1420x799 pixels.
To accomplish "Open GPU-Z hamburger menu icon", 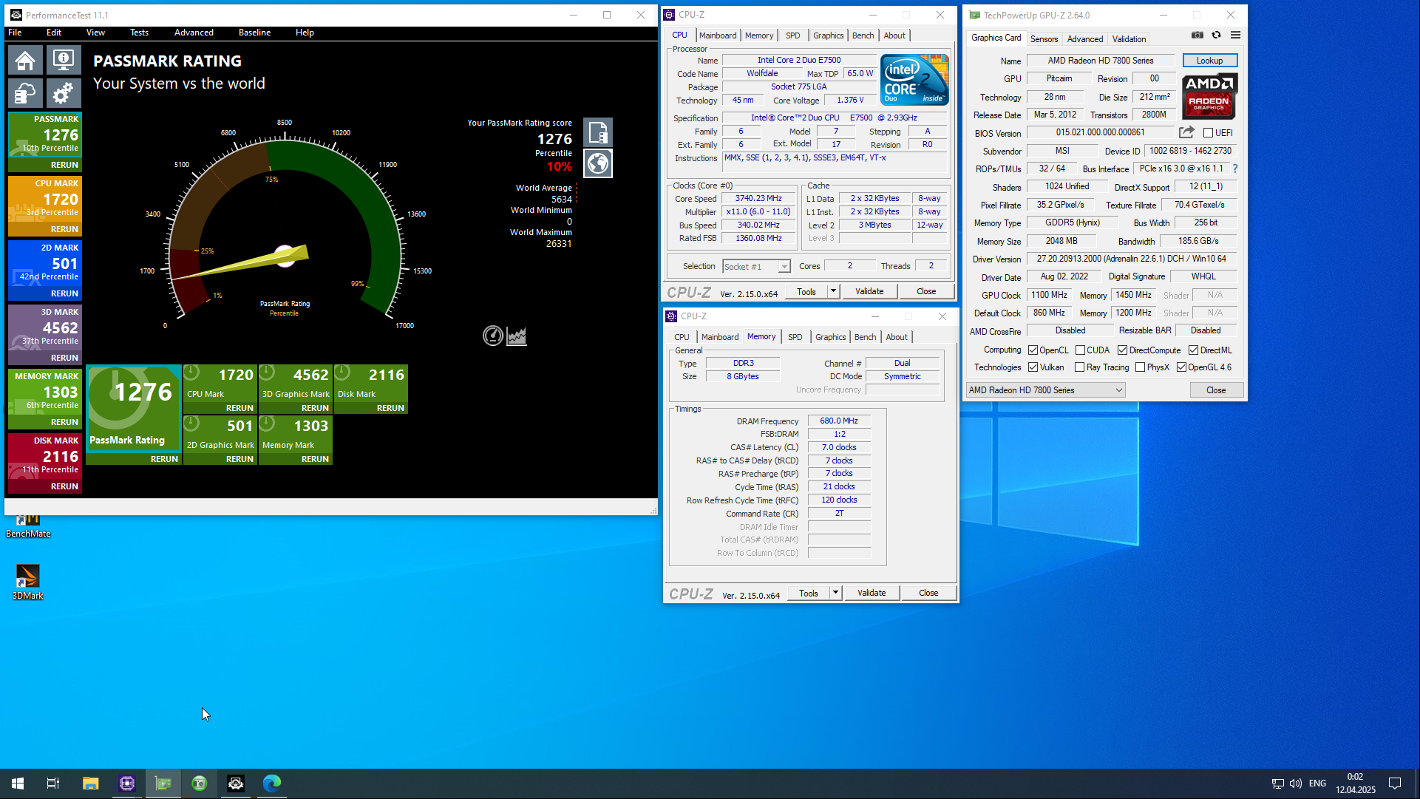I will pyautogui.click(x=1235, y=35).
